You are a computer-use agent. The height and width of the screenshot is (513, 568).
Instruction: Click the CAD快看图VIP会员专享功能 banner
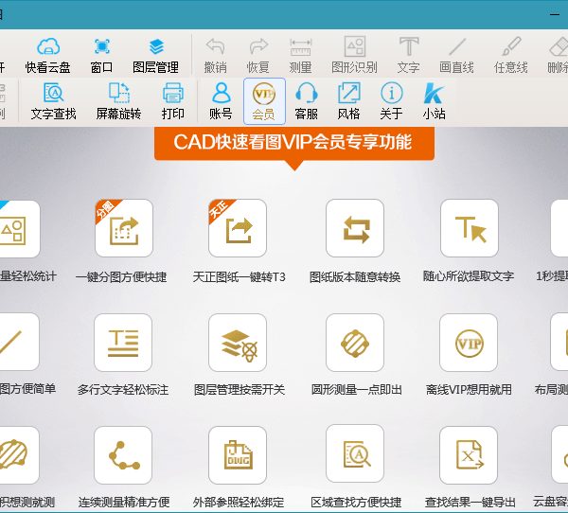click(x=293, y=143)
